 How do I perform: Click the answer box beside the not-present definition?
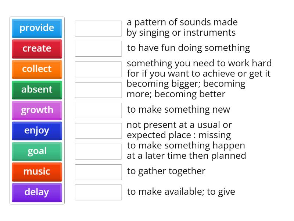(x=98, y=130)
